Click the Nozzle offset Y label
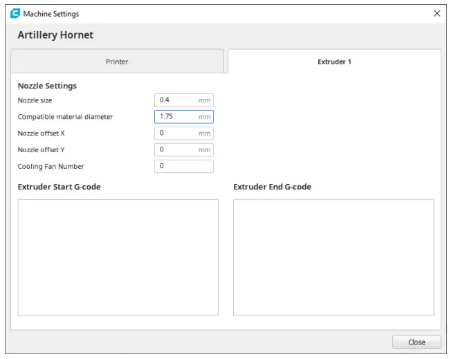Image resolution: width=449 pixels, height=359 pixels. click(x=42, y=149)
